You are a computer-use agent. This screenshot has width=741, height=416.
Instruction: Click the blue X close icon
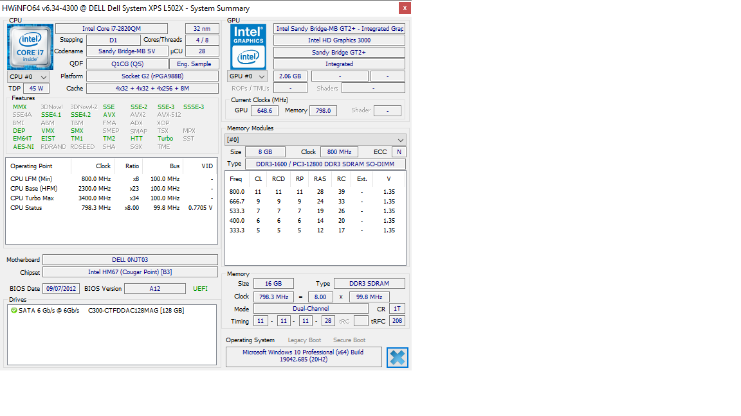pos(397,358)
